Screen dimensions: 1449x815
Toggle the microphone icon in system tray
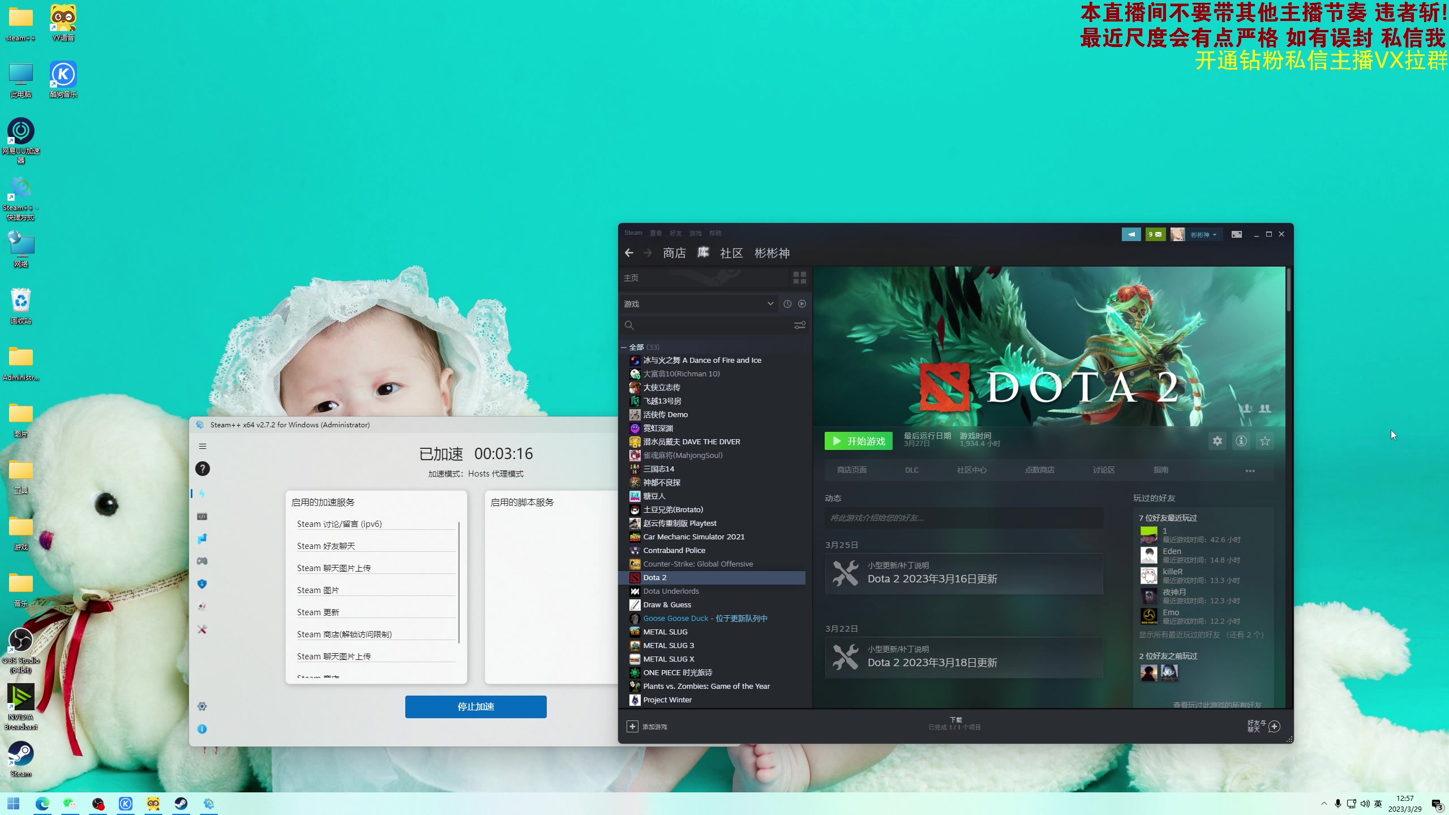click(1338, 804)
